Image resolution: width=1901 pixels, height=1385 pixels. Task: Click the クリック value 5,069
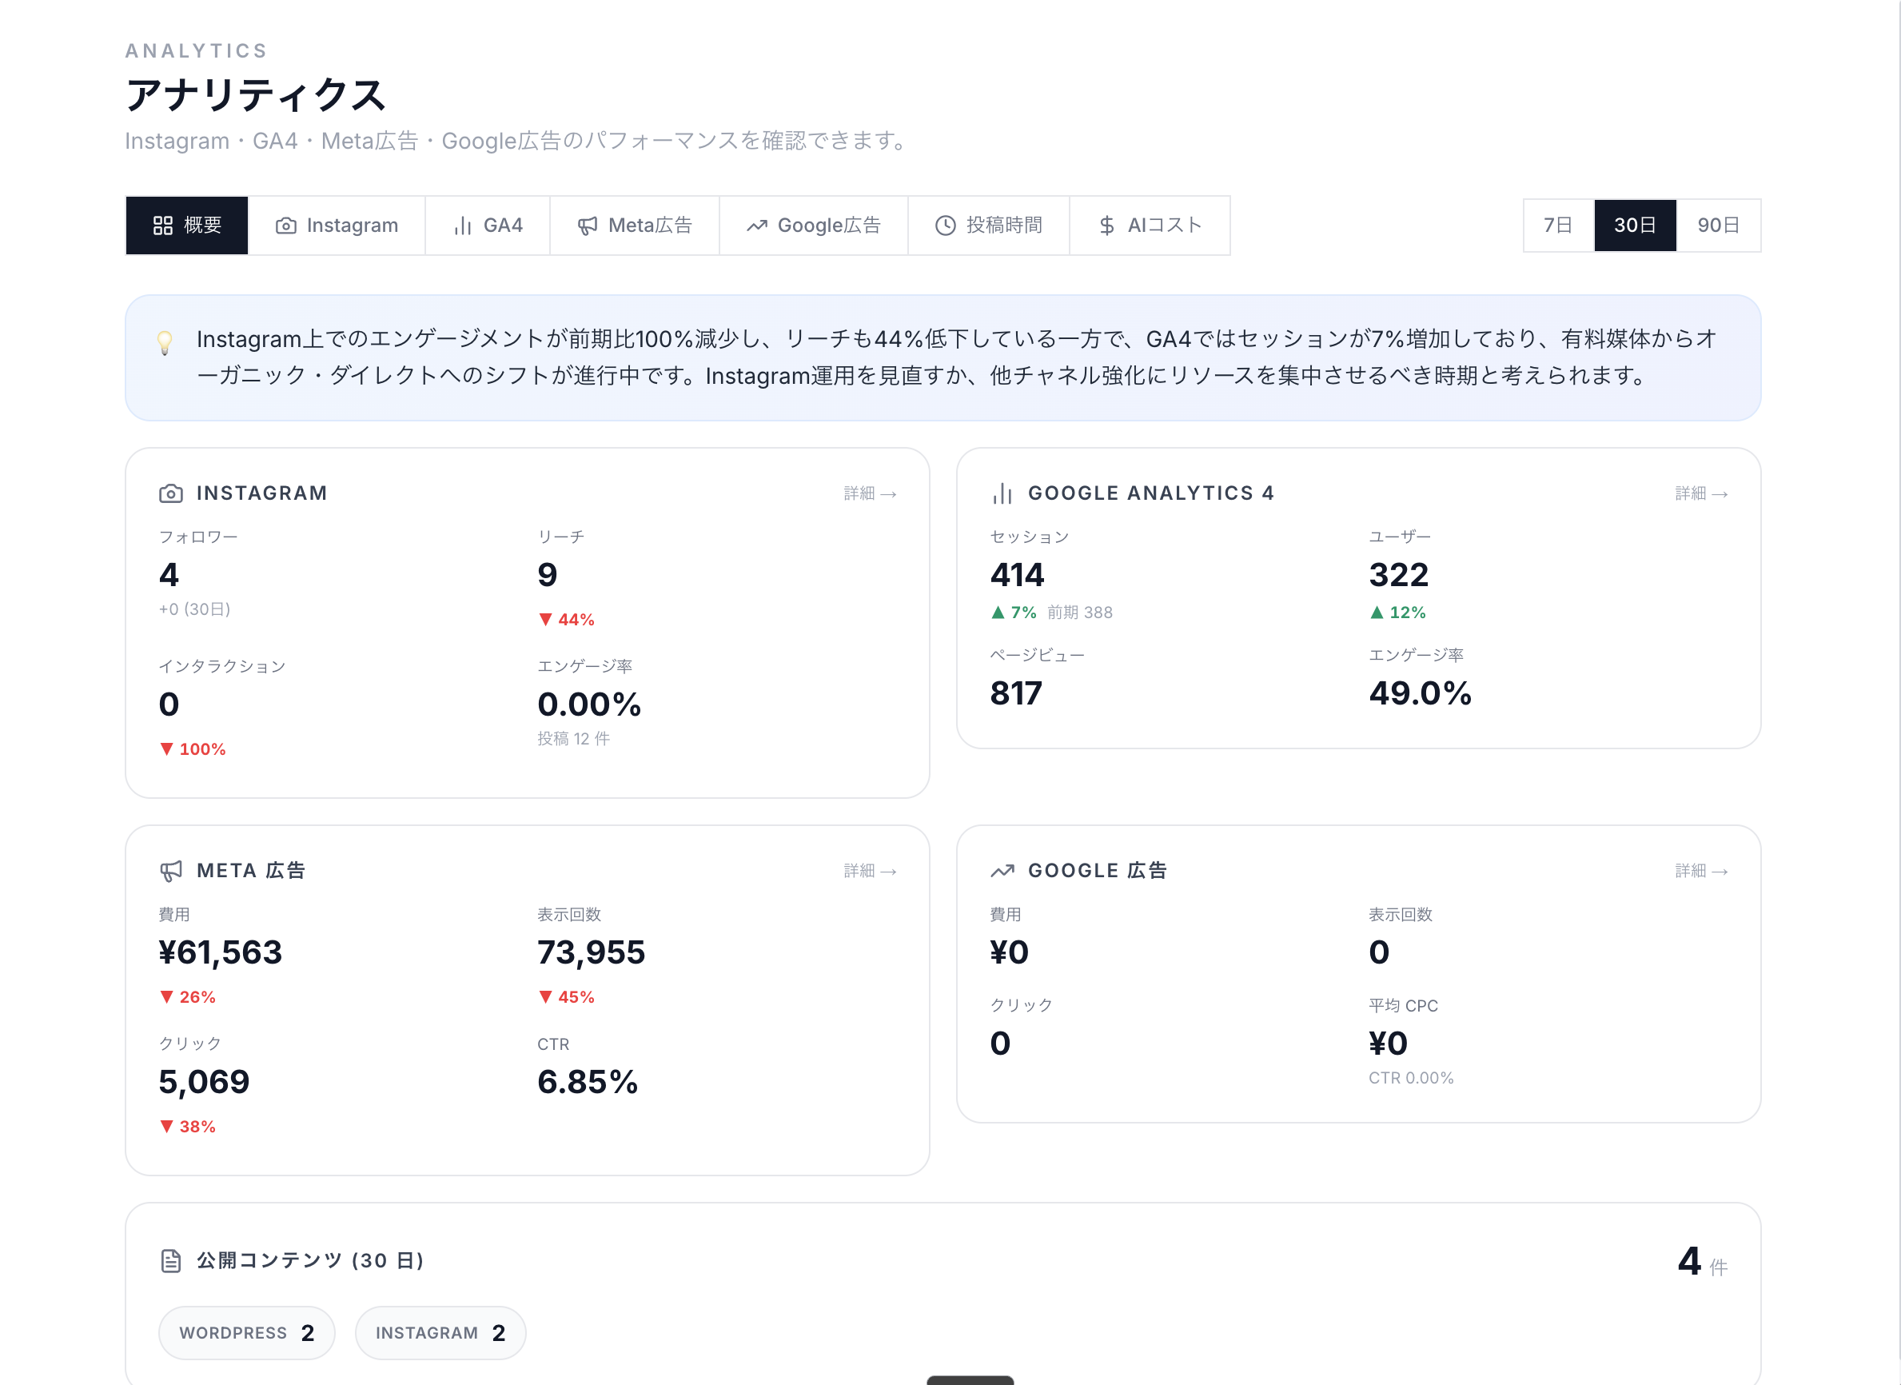(204, 1083)
